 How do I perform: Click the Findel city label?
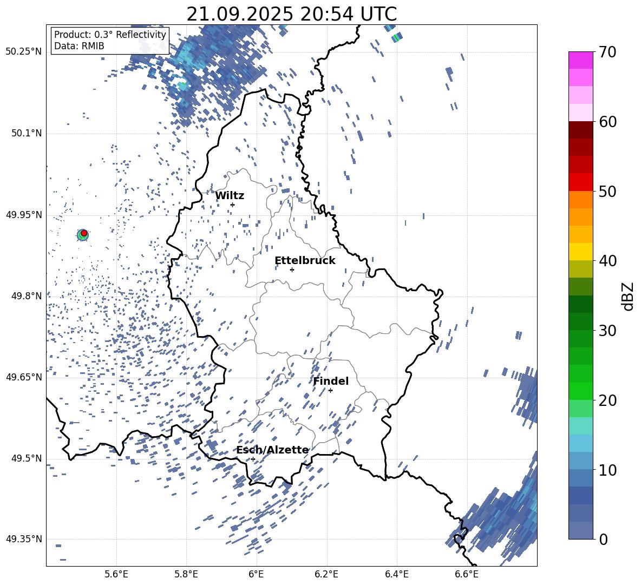(x=331, y=381)
